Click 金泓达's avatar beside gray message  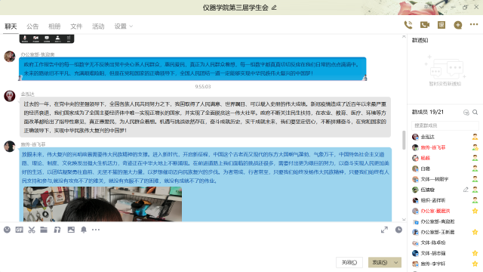10,96
